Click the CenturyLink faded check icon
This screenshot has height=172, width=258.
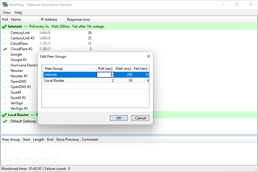tap(5, 33)
